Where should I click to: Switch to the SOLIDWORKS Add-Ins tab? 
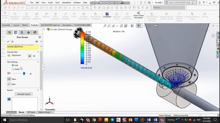(x=51, y=25)
